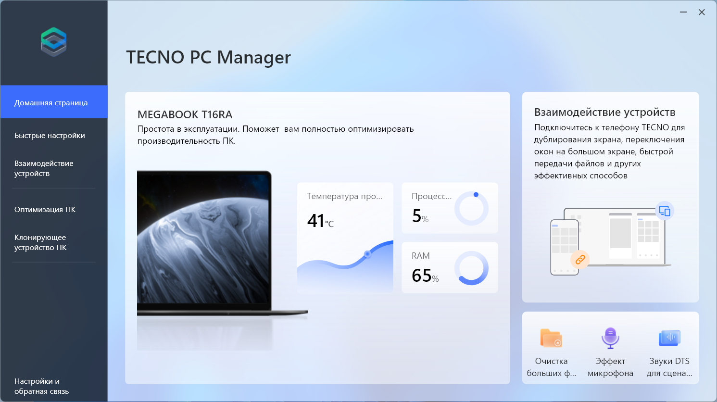Click the MEGABOOK T16RA device name

pyautogui.click(x=185, y=114)
